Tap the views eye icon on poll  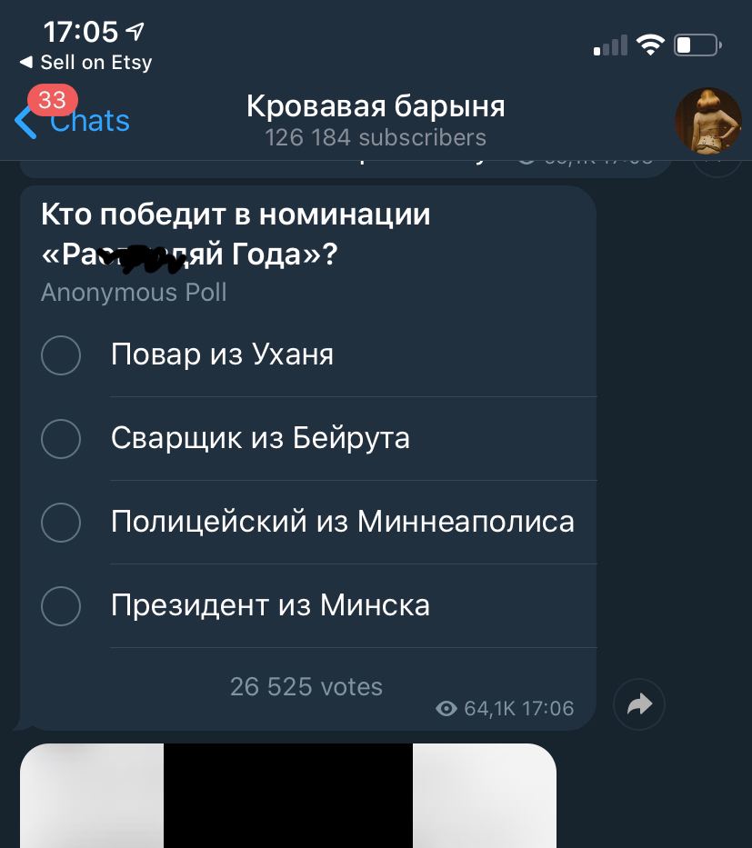(x=446, y=708)
